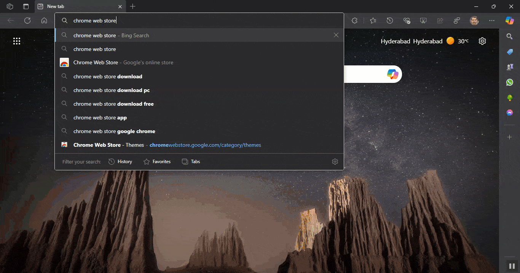This screenshot has width=520, height=273.
Task: Open the chromewebstore.google.com Themes link
Action: point(205,145)
